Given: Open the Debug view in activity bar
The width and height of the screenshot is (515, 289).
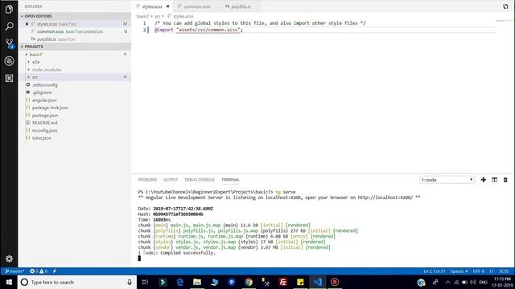Looking at the screenshot, I should (x=9, y=61).
